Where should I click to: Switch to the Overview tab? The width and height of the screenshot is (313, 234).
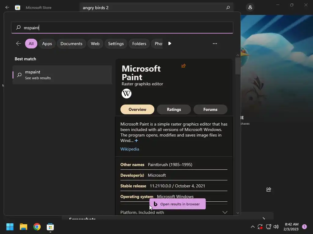[137, 109]
